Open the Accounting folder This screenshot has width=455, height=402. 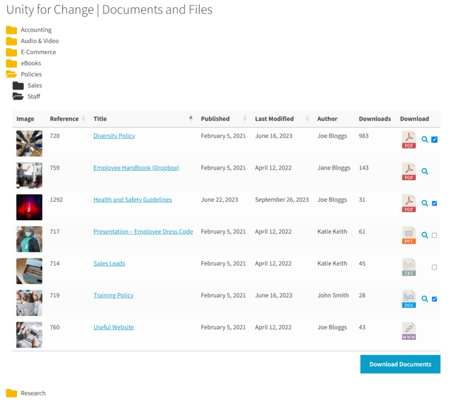point(36,29)
